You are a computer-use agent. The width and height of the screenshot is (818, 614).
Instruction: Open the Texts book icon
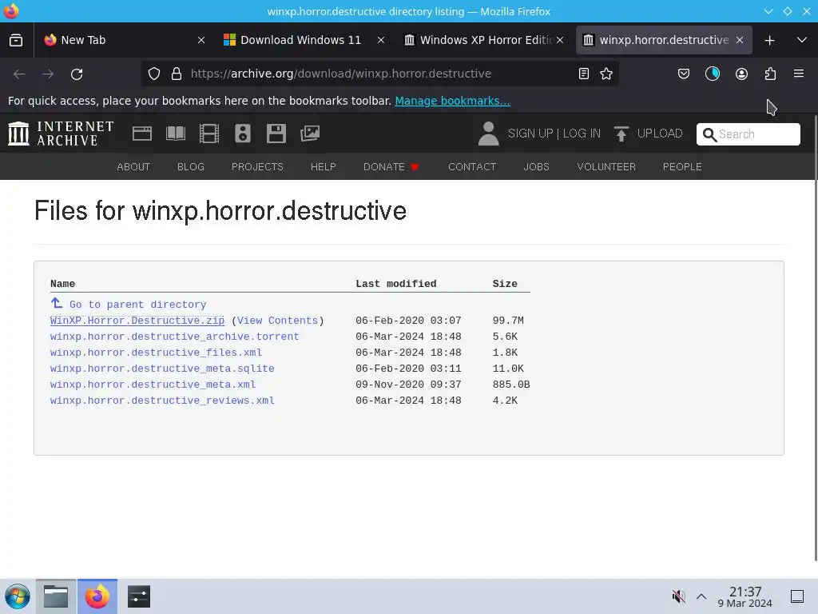176,134
